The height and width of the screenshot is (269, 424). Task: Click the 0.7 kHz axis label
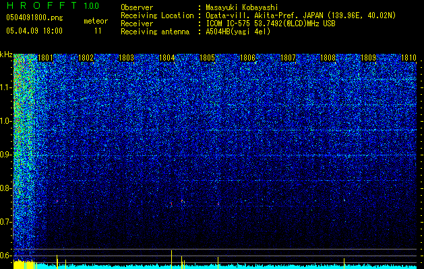[x=5, y=222]
